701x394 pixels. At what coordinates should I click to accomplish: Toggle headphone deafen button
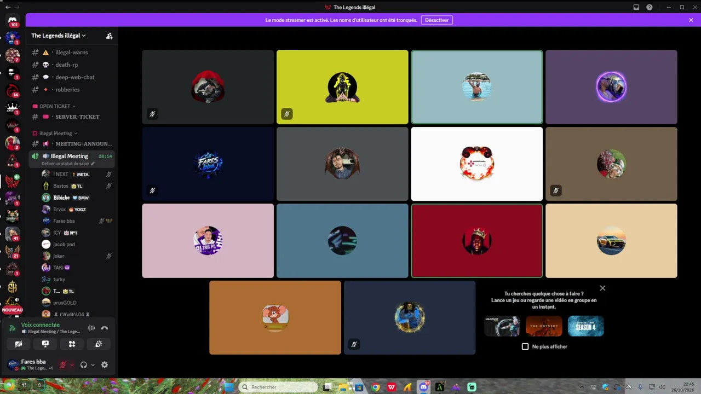click(84, 365)
